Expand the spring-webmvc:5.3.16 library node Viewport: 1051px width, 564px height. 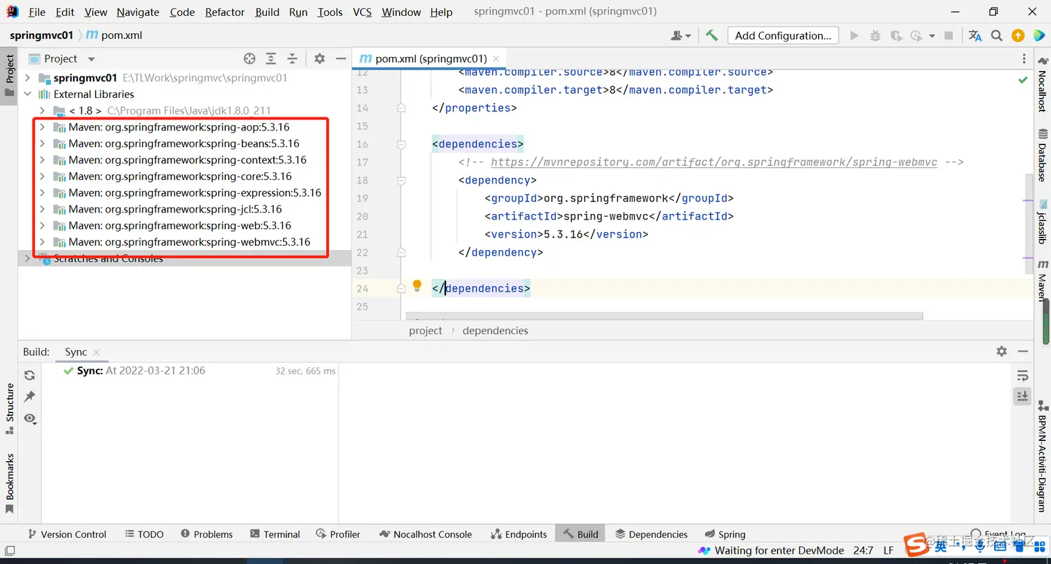coord(42,242)
